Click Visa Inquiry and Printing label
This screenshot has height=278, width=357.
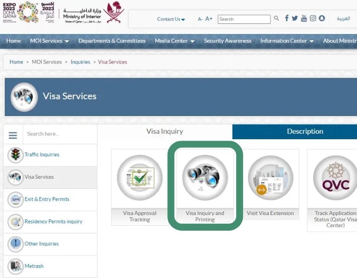point(205,216)
